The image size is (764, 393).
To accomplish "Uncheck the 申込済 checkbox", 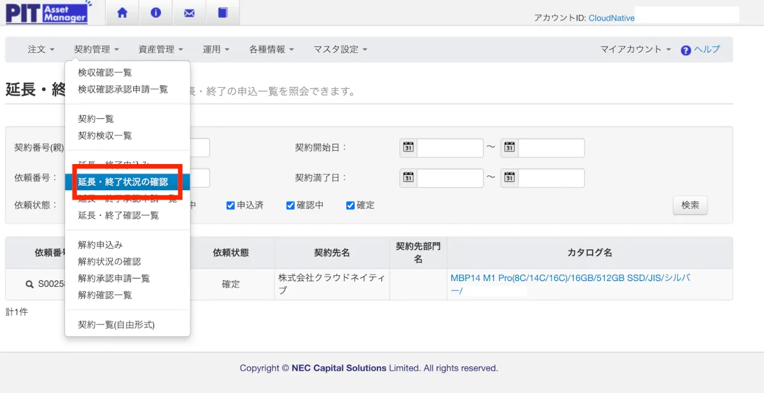I will 231,205.
